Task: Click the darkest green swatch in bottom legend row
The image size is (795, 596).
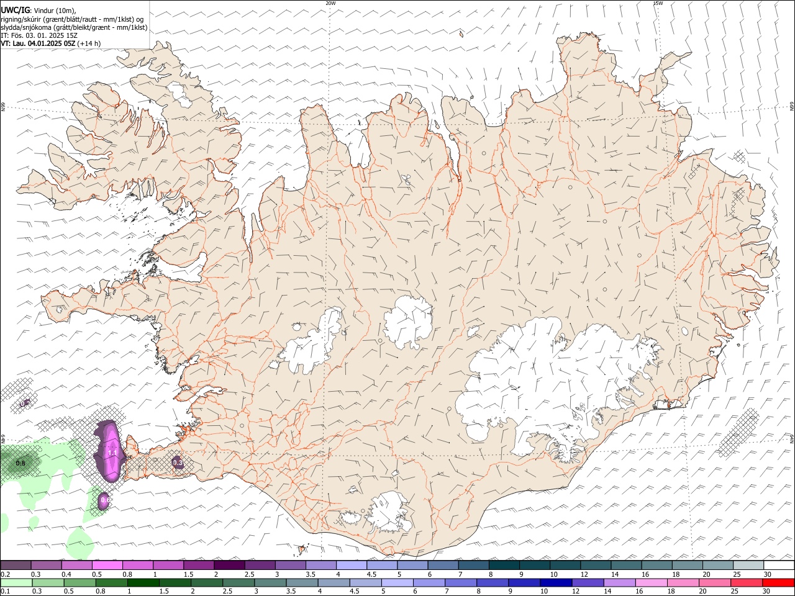Action: point(143,582)
